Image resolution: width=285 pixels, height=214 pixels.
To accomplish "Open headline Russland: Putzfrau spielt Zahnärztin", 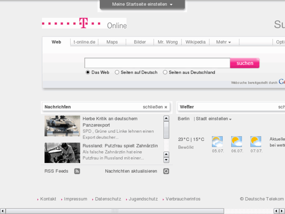I will [120, 146].
